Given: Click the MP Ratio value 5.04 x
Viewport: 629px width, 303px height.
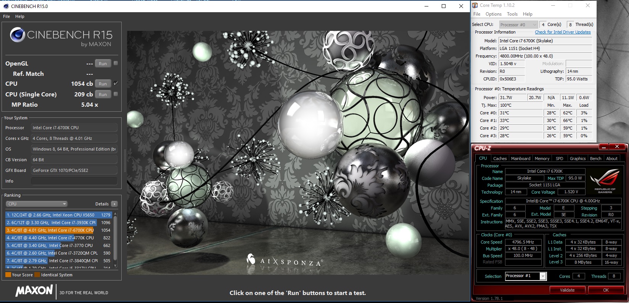Looking at the screenshot, I should (x=90, y=104).
